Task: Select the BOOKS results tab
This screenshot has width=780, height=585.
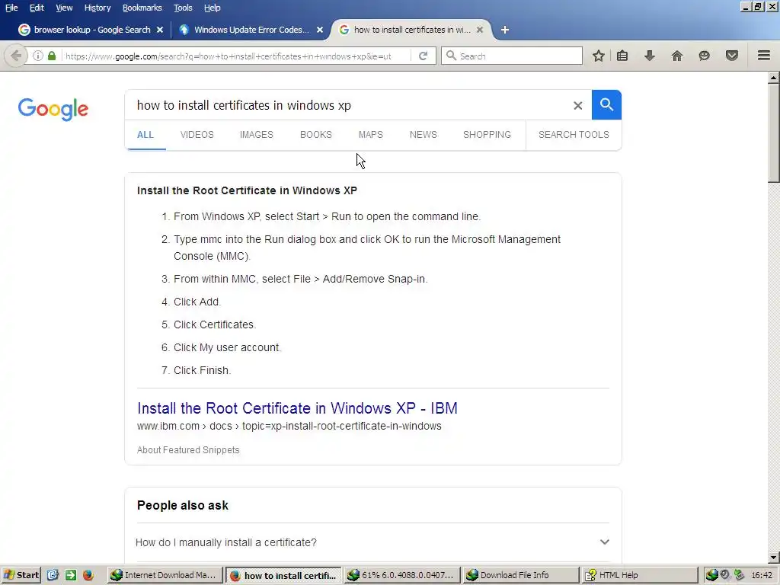Action: point(316,135)
